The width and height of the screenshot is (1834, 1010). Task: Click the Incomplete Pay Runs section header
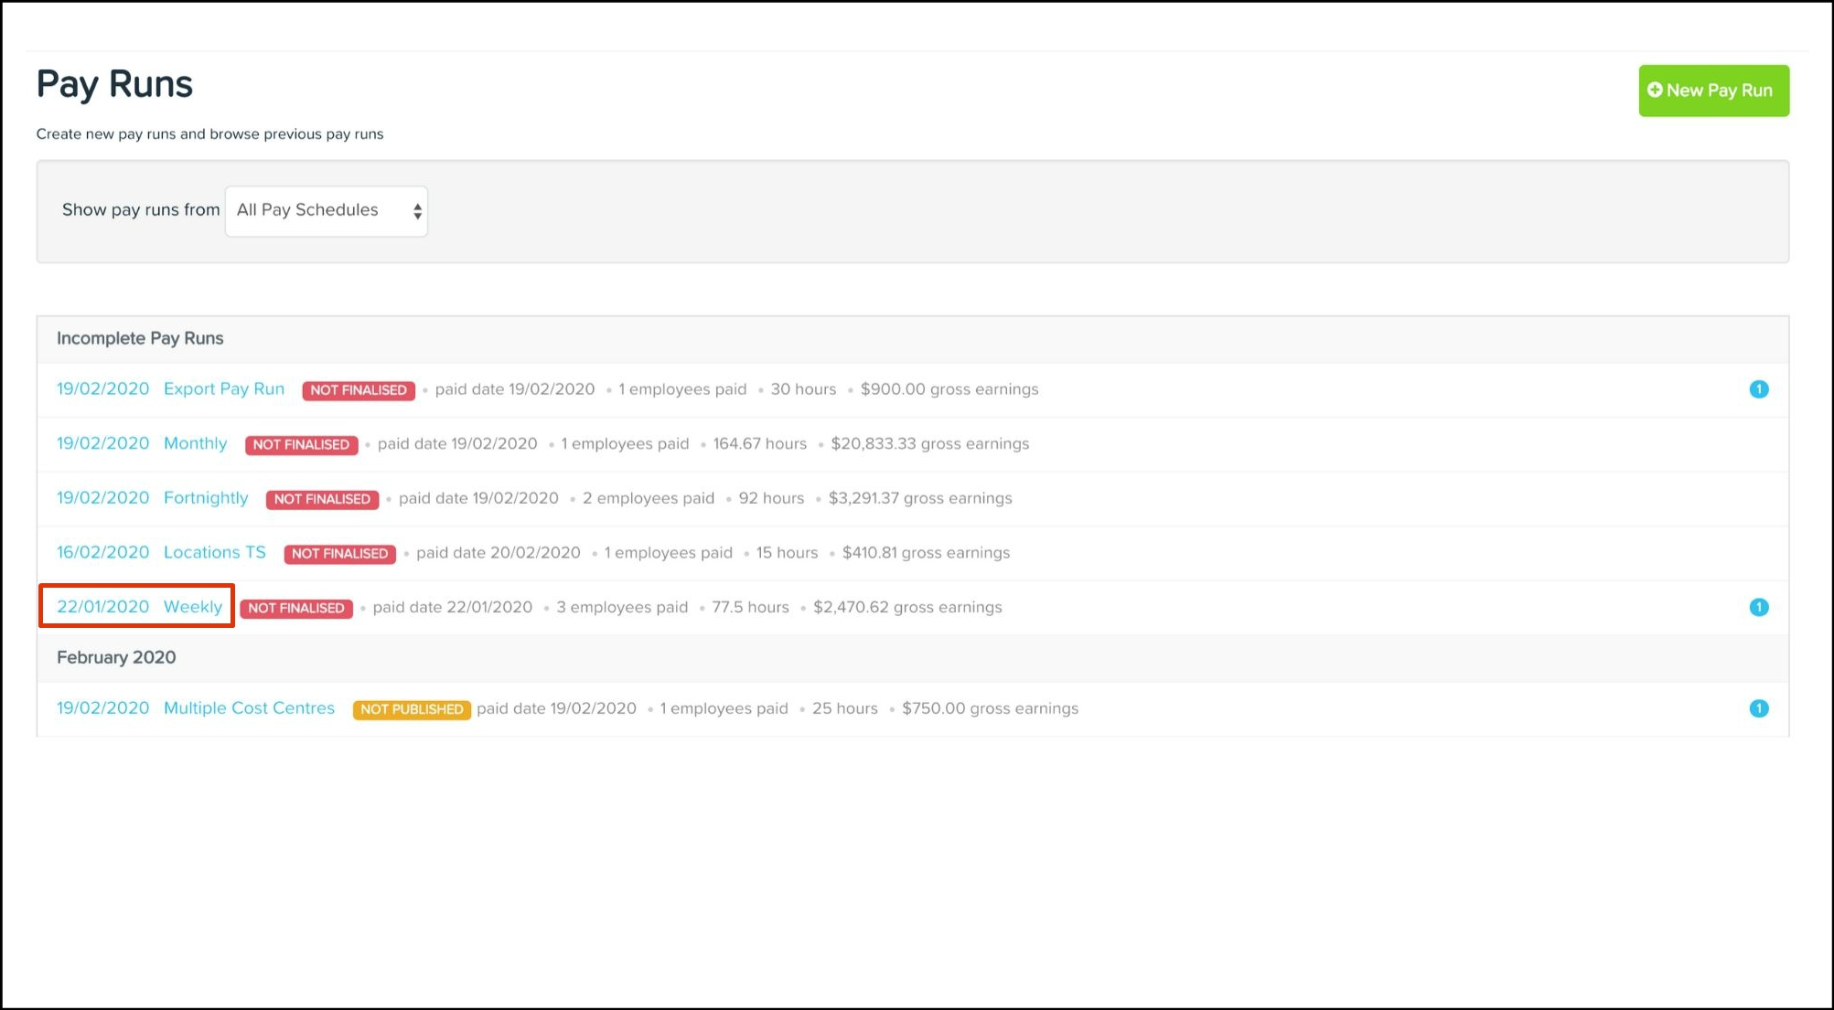[140, 338]
